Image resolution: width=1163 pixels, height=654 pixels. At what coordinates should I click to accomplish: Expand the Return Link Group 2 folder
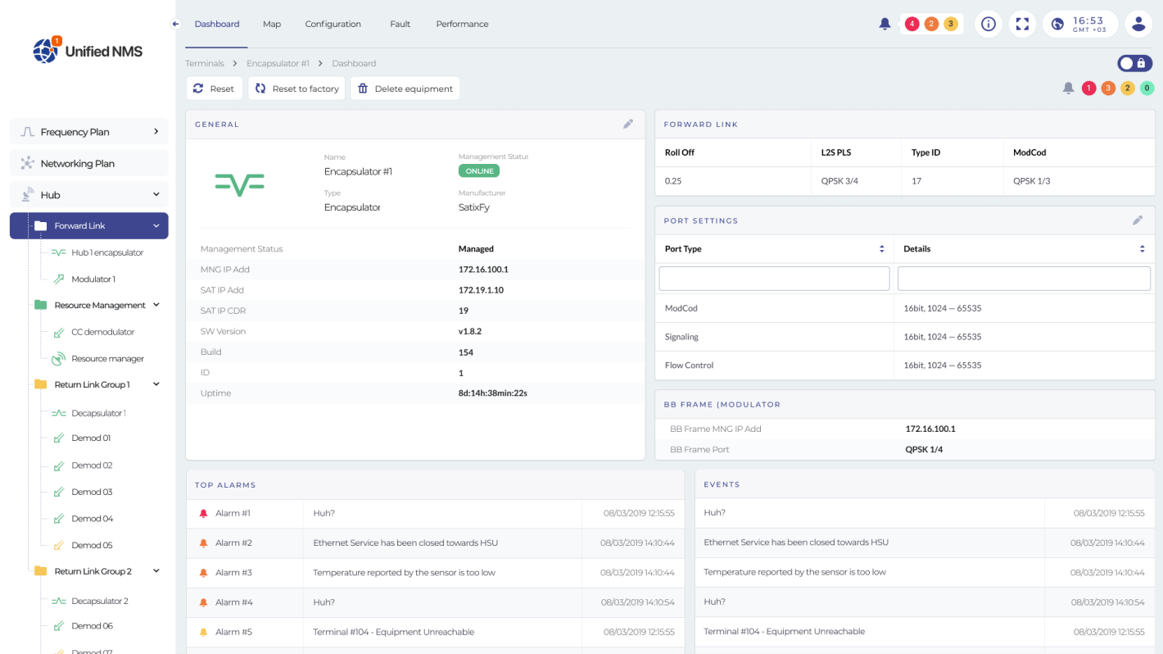click(156, 570)
